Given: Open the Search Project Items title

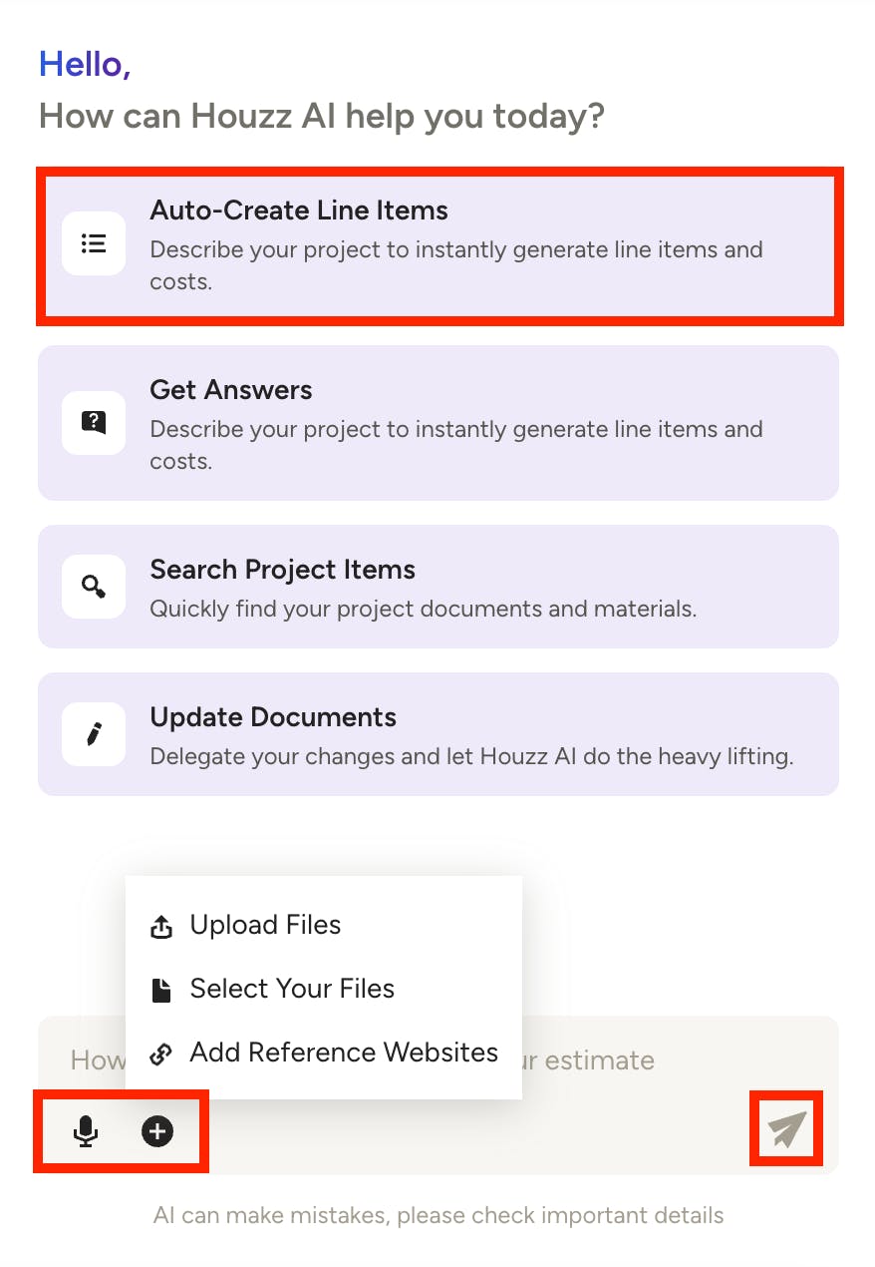Looking at the screenshot, I should [283, 570].
